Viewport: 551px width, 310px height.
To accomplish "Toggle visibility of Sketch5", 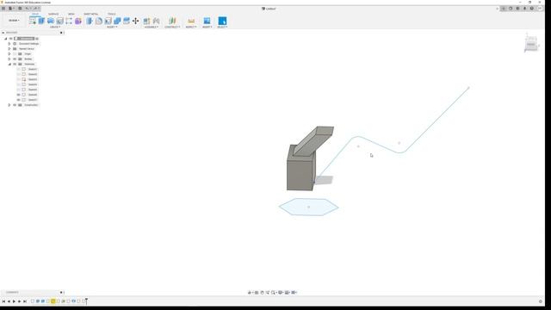I will click(19, 90).
